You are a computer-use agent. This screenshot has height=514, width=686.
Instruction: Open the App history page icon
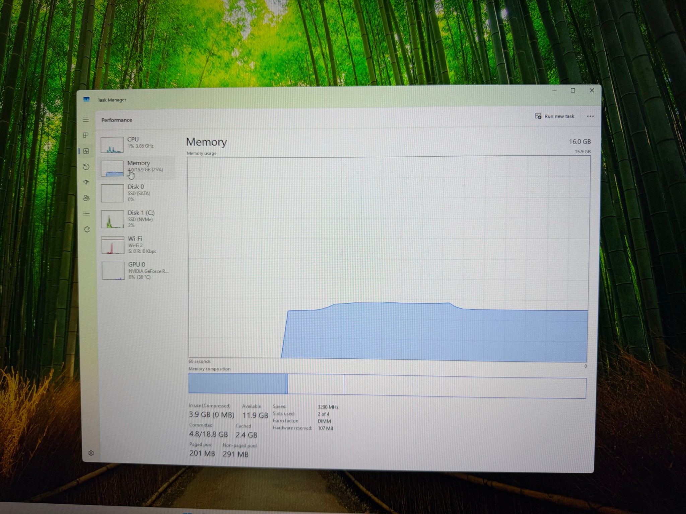(86, 167)
